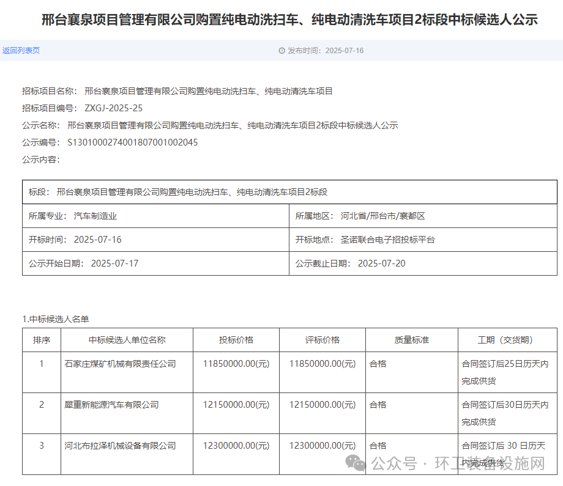563x486 pixels.
Task: Click the 所属地区 河北省/邢台市/襄都区 cell
Action: coord(423,216)
